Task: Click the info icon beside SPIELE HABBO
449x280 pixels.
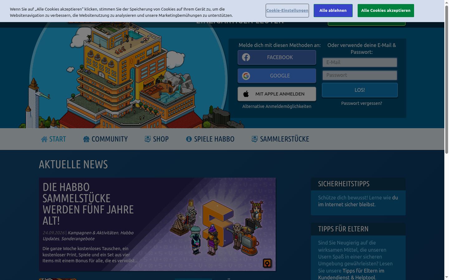Action: 189,139
